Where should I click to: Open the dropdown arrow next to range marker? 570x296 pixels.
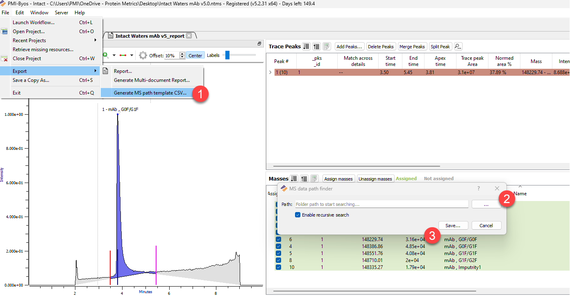click(x=132, y=55)
